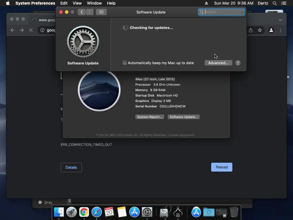
Task: Select the Gray radio option
Action: tap(40, 202)
